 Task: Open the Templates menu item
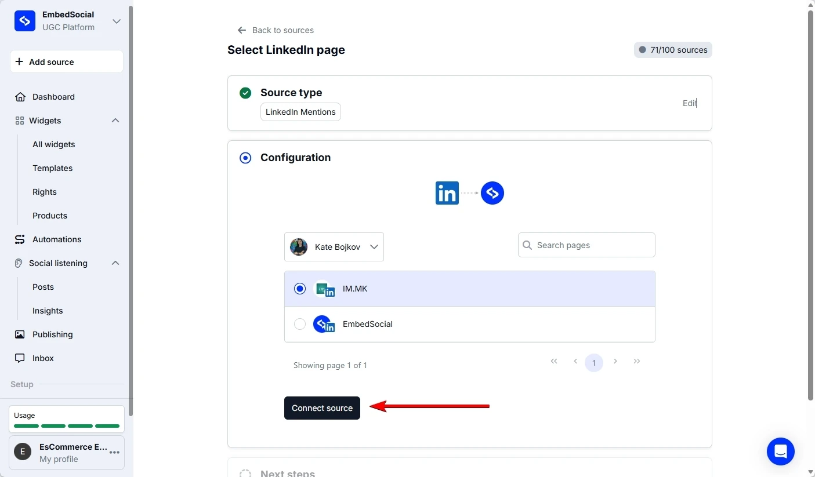[53, 168]
